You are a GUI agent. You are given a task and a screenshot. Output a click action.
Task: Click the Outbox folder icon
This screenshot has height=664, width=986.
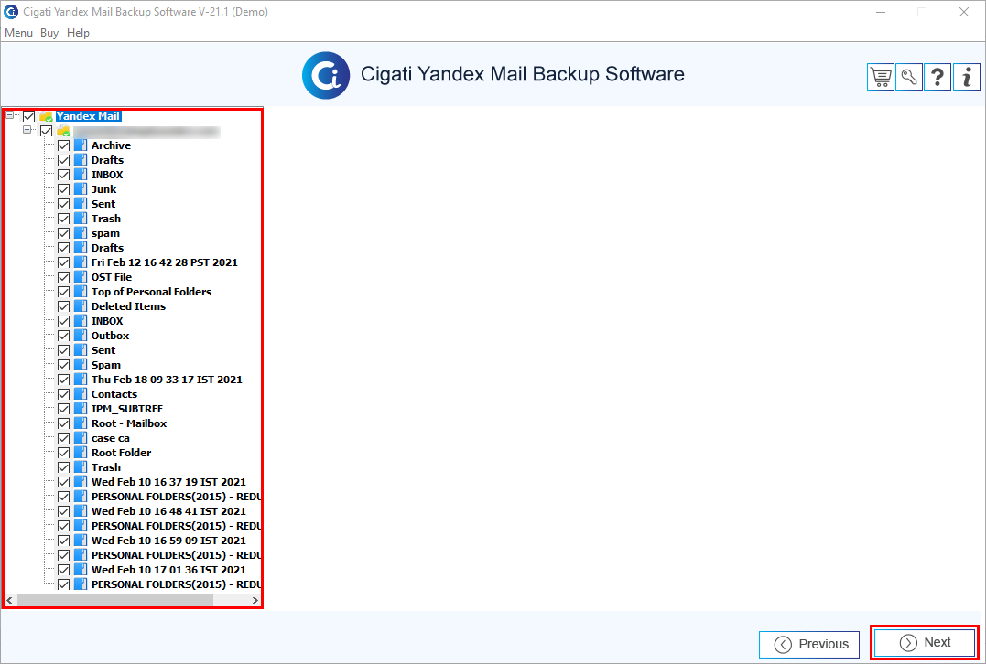pyautogui.click(x=81, y=336)
